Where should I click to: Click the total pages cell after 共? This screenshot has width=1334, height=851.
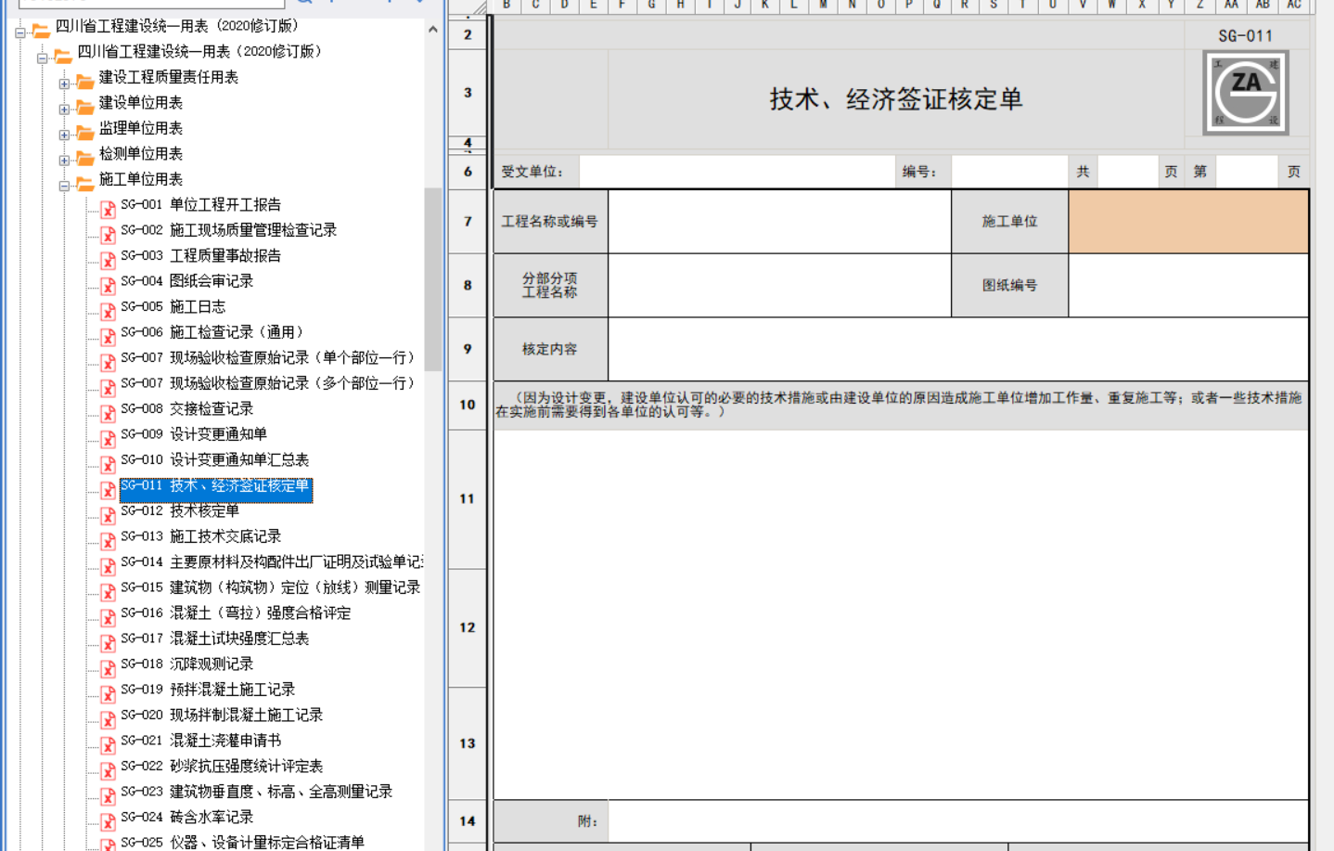click(x=1127, y=172)
